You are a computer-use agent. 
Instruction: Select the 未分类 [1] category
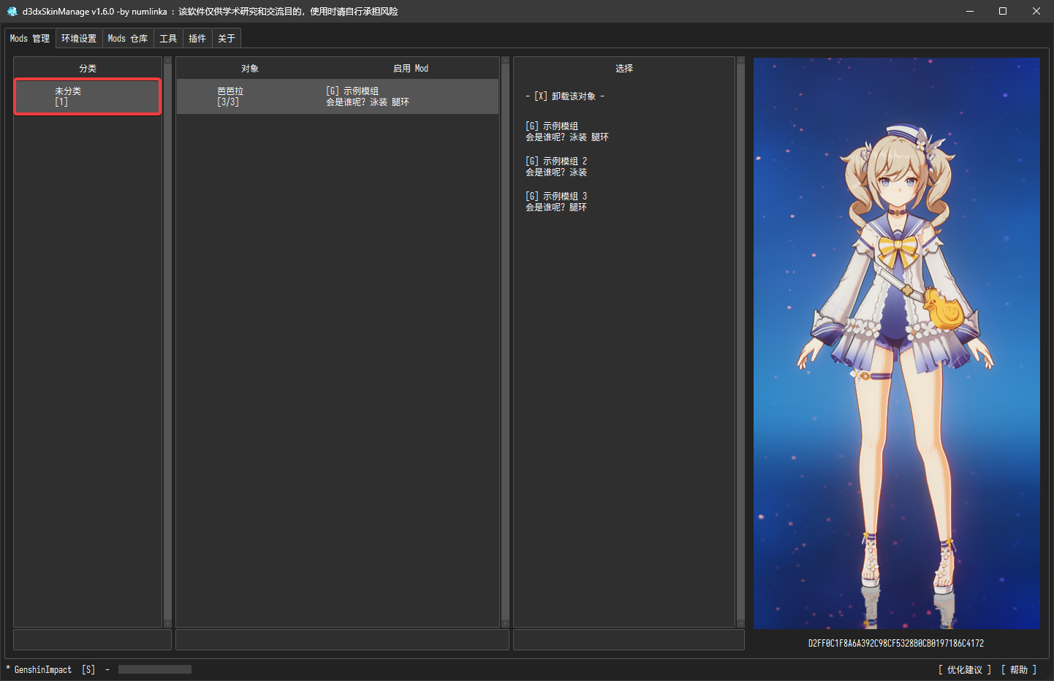(88, 96)
